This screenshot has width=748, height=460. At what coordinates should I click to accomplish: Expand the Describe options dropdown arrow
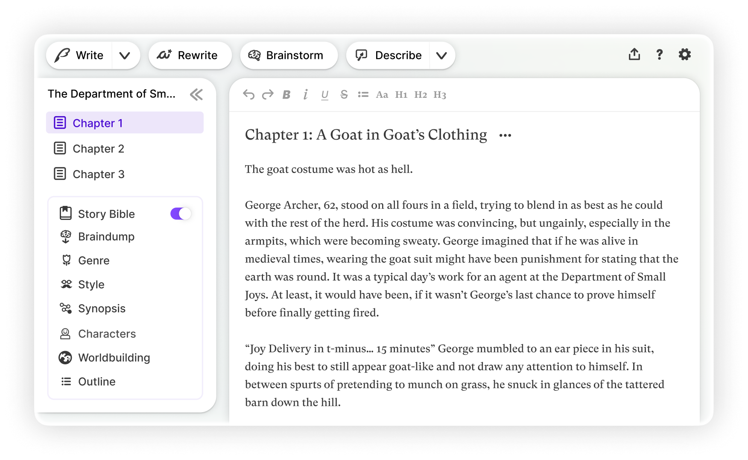(x=441, y=56)
